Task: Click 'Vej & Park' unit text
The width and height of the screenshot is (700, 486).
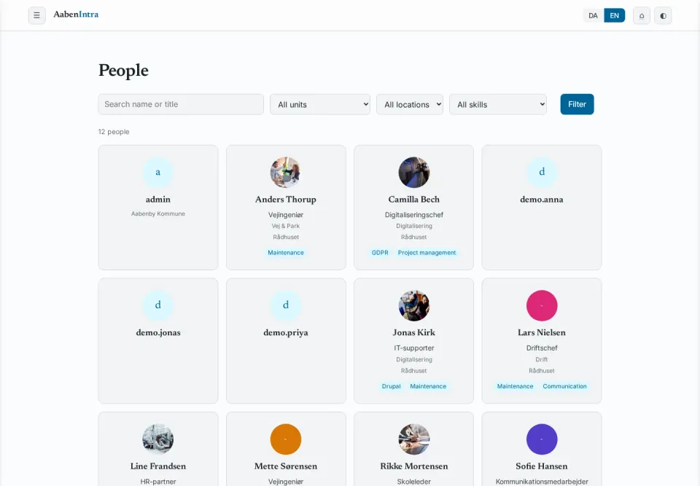Action: pyautogui.click(x=286, y=226)
